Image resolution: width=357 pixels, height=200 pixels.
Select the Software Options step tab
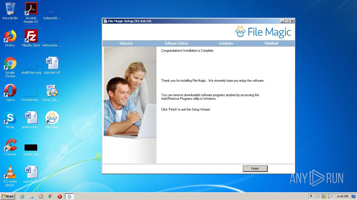tap(176, 43)
